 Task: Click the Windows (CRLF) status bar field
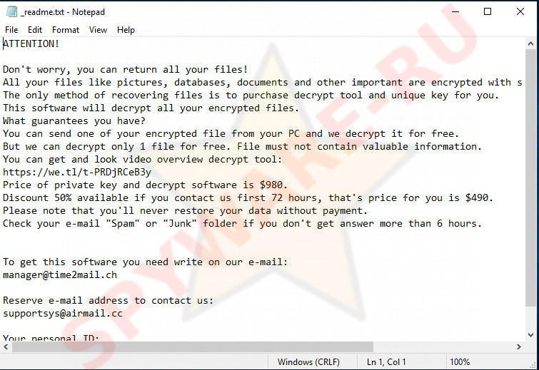tap(308, 361)
